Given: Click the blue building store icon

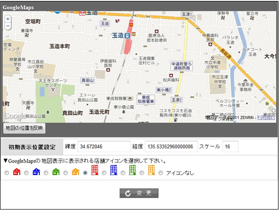Looking at the screenshot, I should click(x=114, y=170).
